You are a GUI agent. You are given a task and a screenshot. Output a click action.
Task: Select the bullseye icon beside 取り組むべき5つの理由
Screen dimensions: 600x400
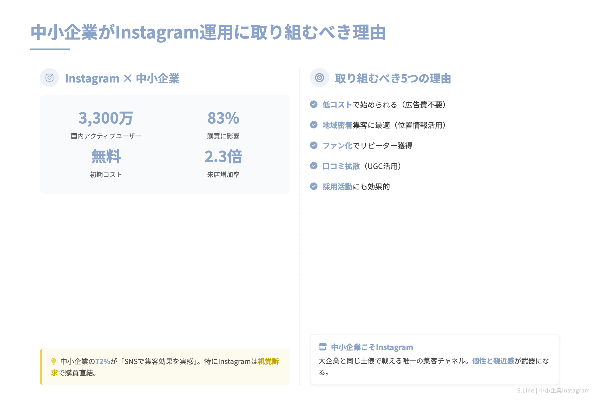pos(320,78)
